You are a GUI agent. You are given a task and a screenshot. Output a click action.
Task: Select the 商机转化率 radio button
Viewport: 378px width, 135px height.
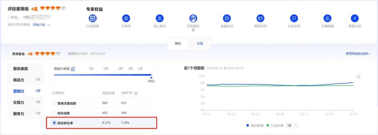pos(54,123)
